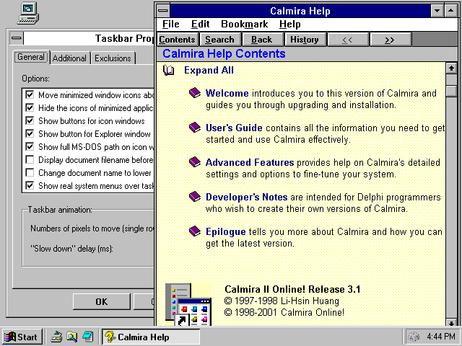Uncheck Show buttons for icon windows
The height and width of the screenshot is (346, 462).
tap(30, 120)
